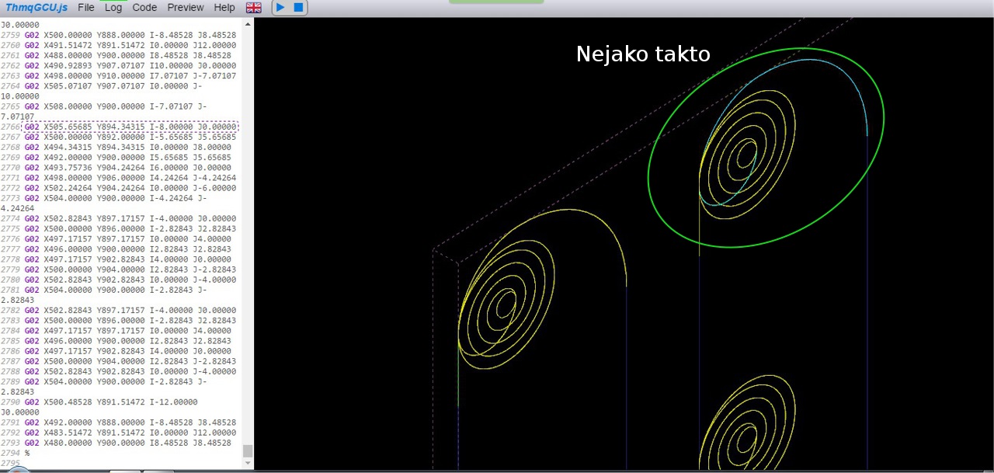Image resolution: width=994 pixels, height=473 pixels.
Task: Click G02 command on line 2759
Action: tap(32, 35)
